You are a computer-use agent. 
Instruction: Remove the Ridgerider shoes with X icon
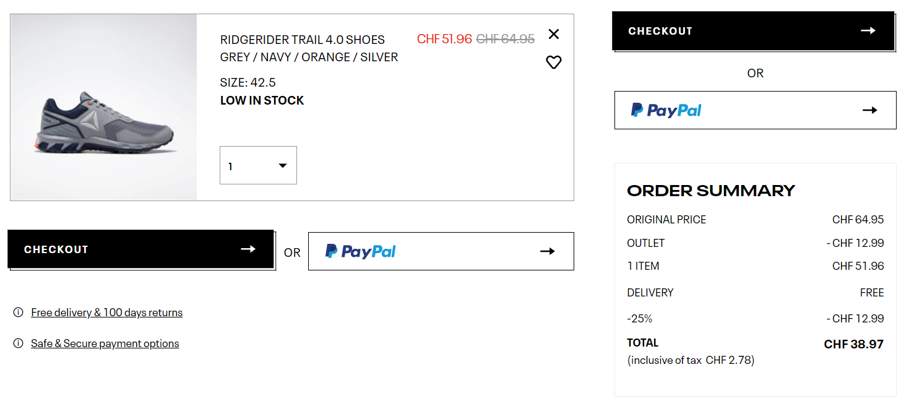[x=554, y=34]
